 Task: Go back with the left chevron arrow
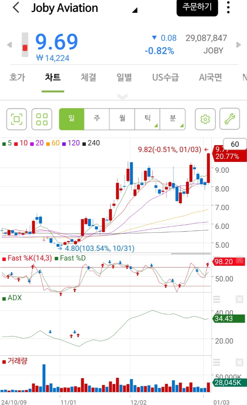tap(16, 8)
